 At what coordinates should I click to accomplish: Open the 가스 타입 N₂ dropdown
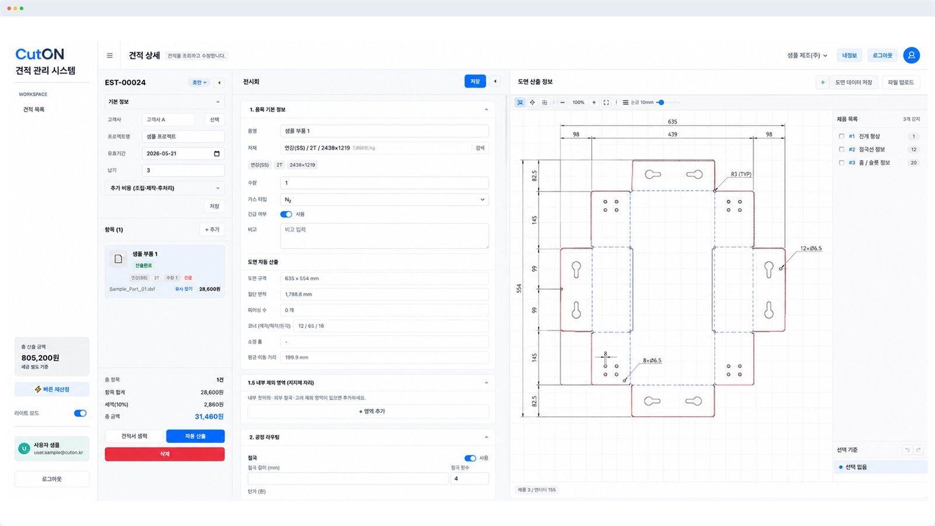pyautogui.click(x=385, y=200)
